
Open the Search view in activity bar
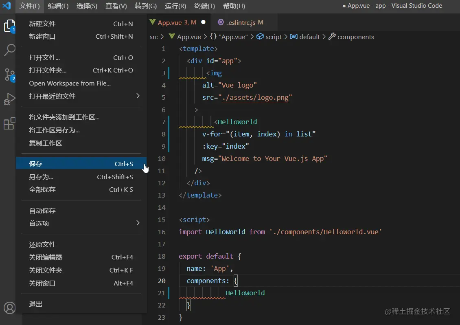(9, 50)
